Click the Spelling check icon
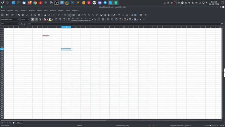Viewport: 225px width, 127px height. [70, 15]
